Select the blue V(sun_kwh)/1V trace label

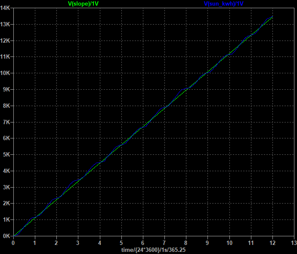tap(223, 3)
